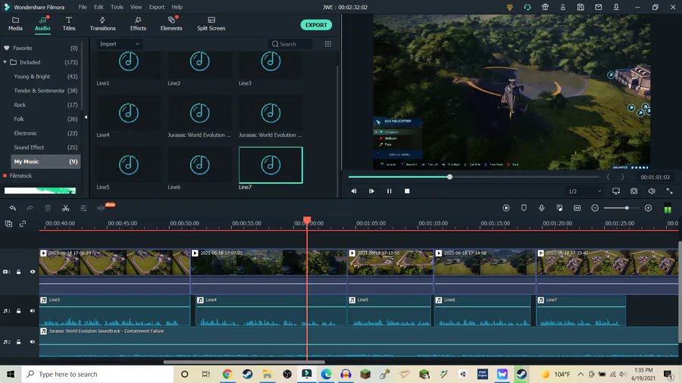Record voiceover with microphone icon
The height and width of the screenshot is (383, 682).
pyautogui.click(x=542, y=208)
